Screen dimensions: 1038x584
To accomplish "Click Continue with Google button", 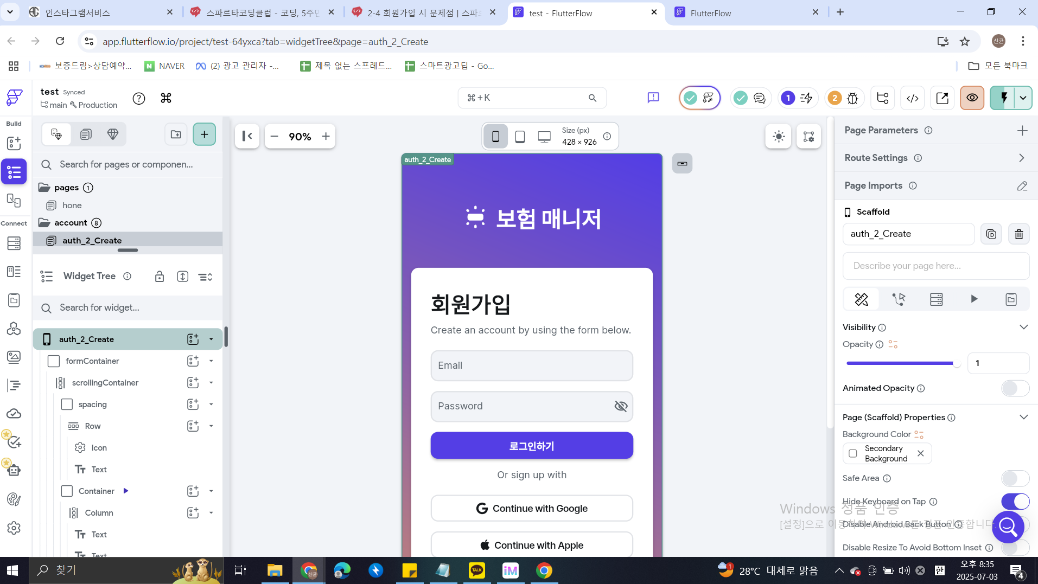I will [x=532, y=508].
